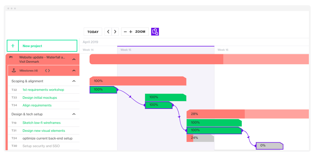Zoom out with the minus icon

coord(125,32)
